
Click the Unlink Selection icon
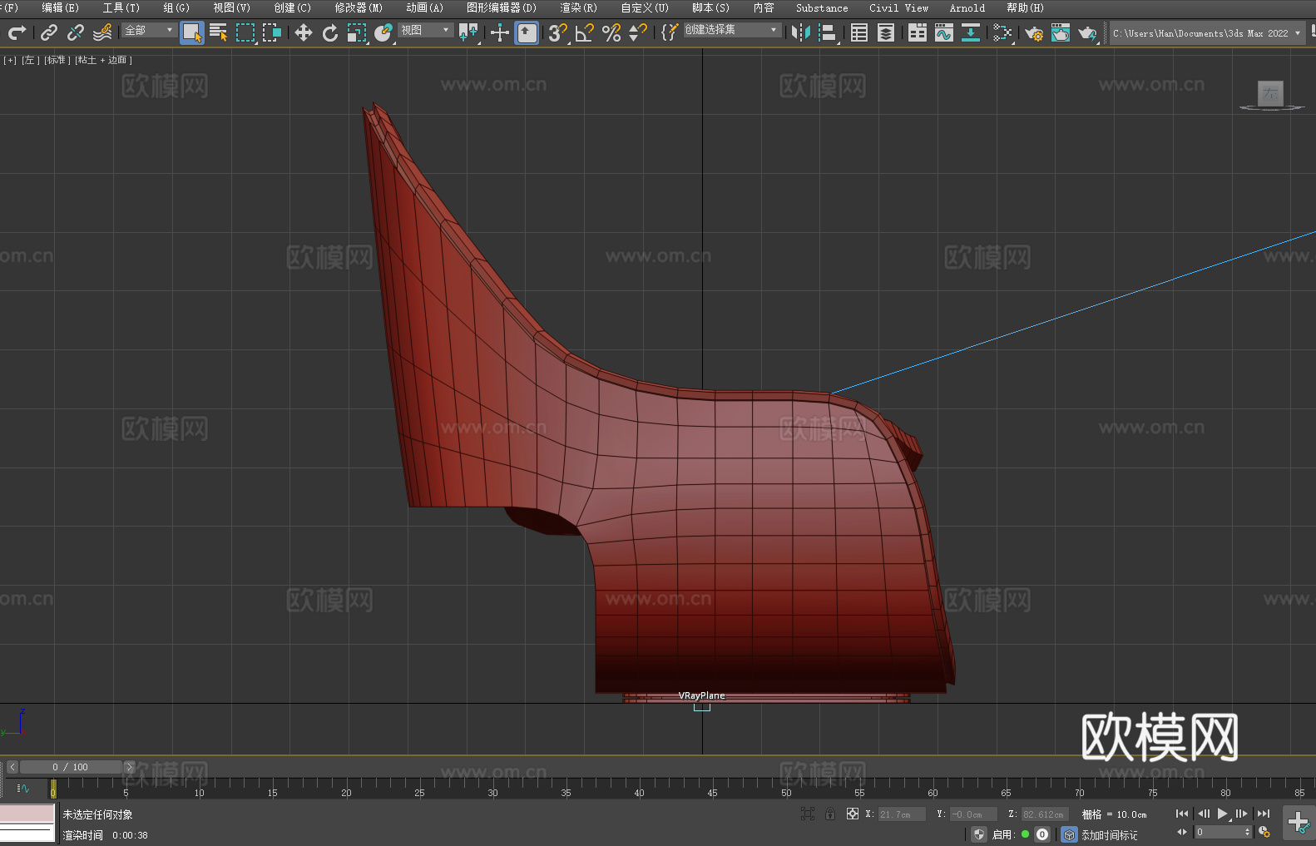click(76, 32)
